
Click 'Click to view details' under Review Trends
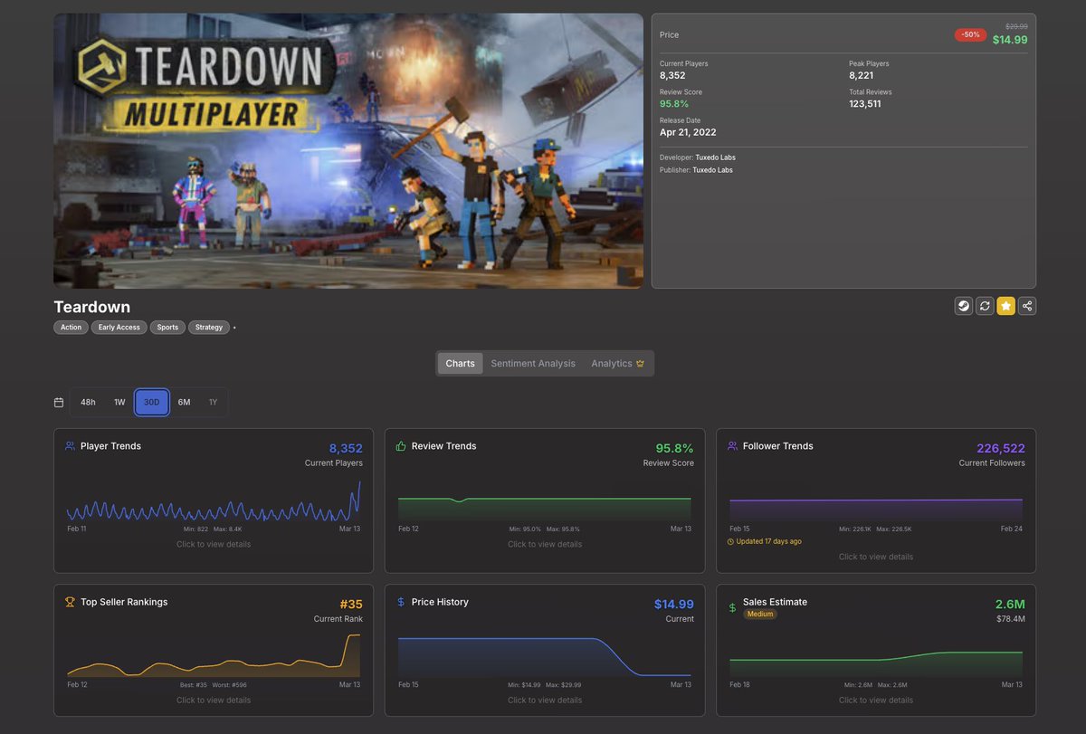(x=545, y=544)
